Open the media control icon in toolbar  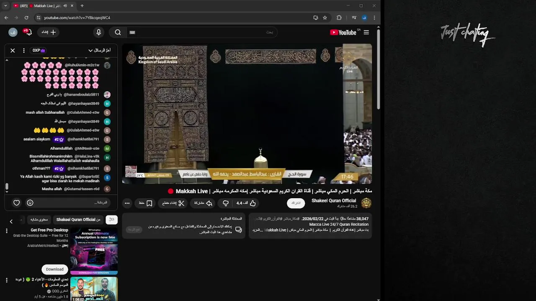pyautogui.click(x=354, y=18)
